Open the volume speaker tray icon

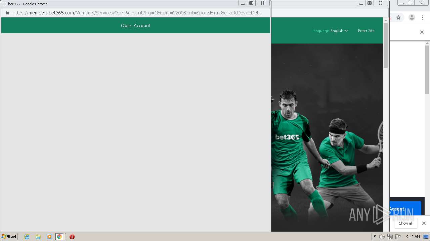[382, 237]
